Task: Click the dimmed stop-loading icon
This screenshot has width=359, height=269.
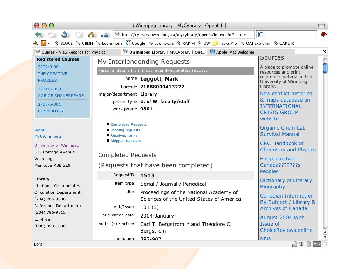Action: (78, 35)
